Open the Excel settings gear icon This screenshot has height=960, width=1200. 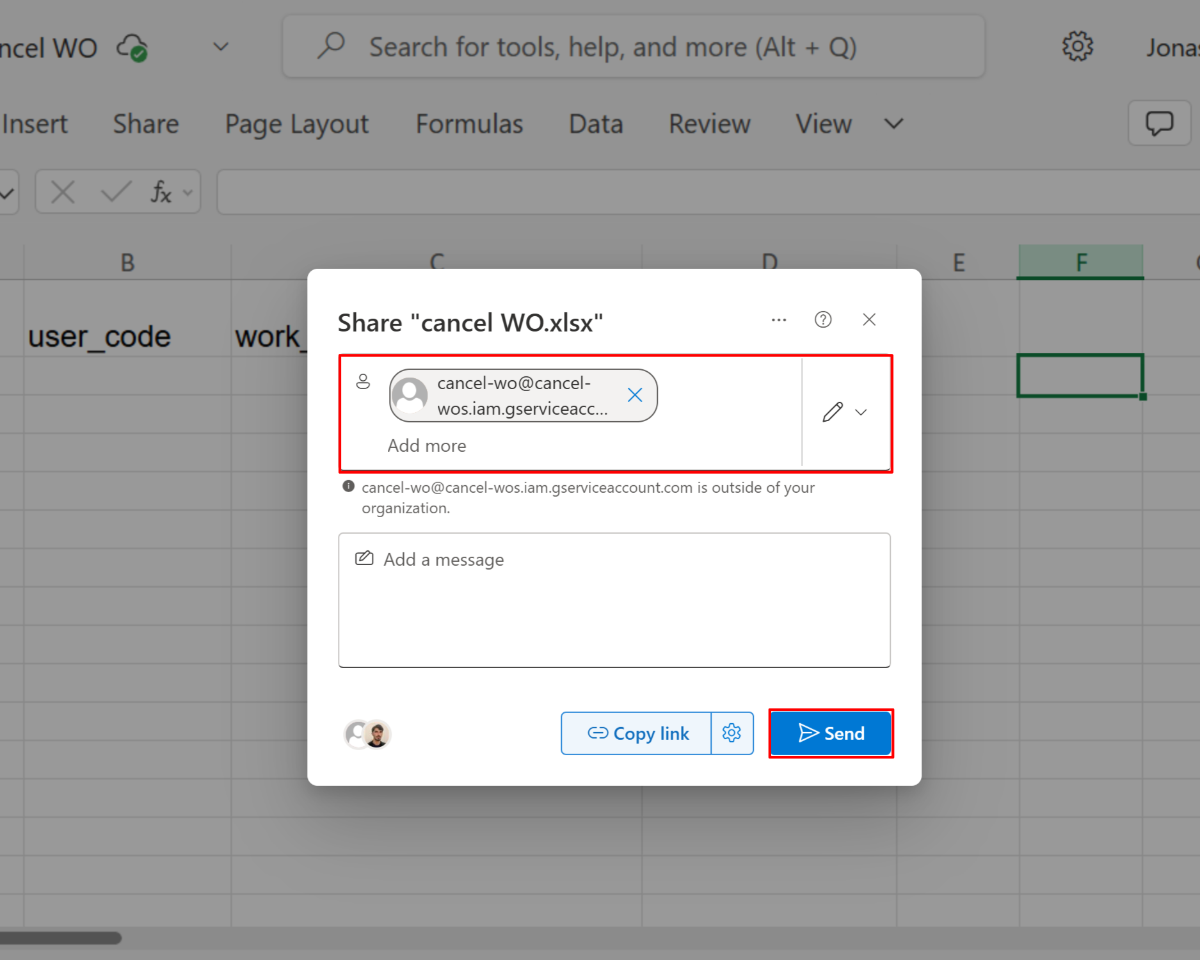pos(1078,47)
